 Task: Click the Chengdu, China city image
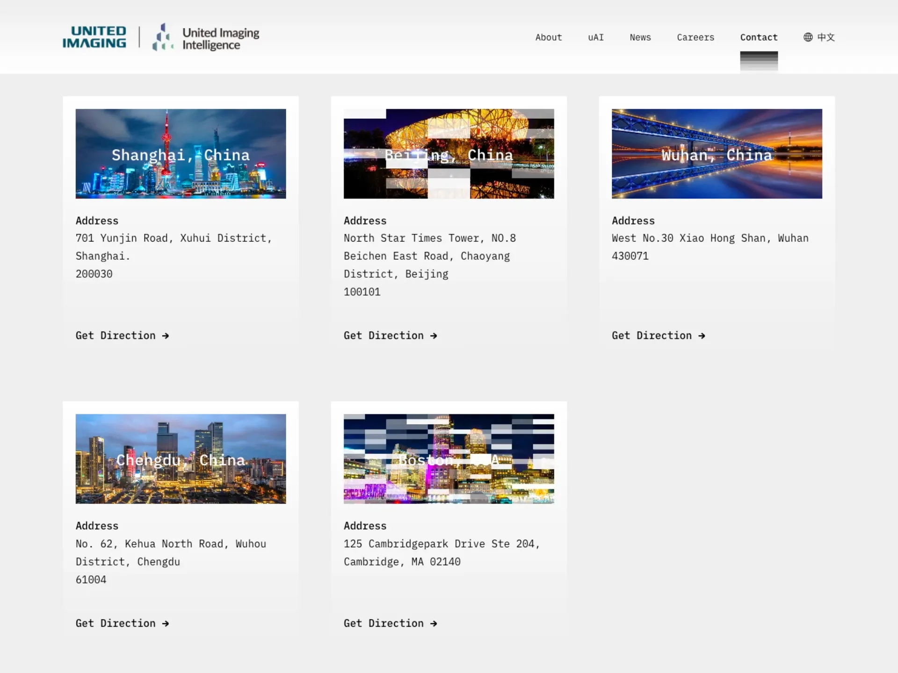tap(181, 458)
